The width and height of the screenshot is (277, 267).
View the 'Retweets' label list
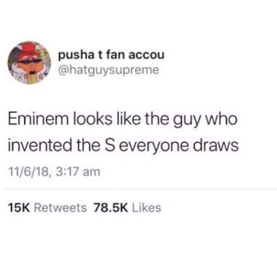click(60, 207)
